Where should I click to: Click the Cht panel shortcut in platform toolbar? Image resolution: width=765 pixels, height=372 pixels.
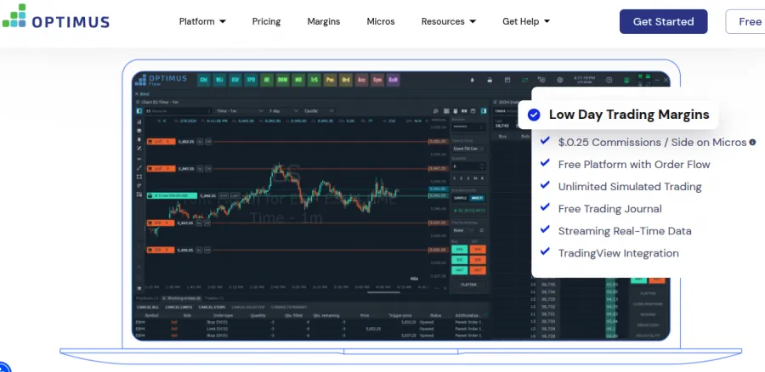click(204, 80)
